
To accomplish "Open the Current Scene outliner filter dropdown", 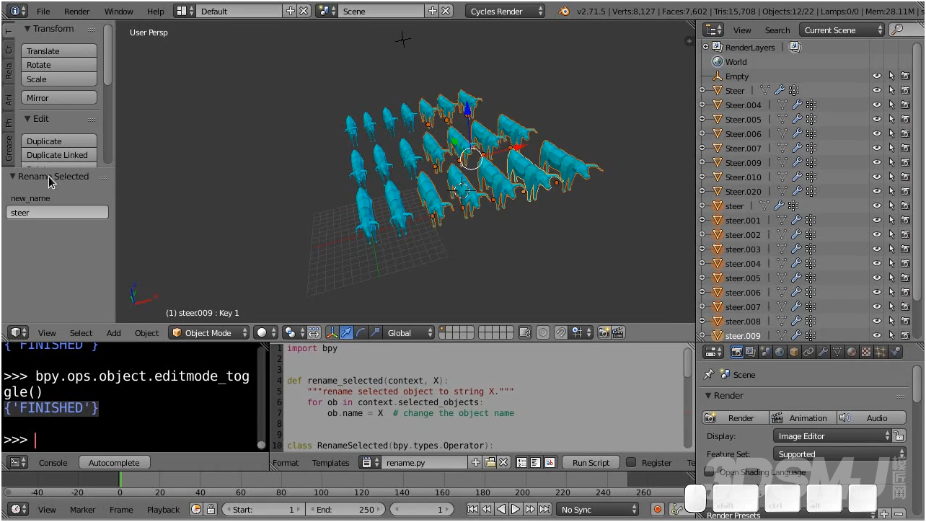I will [x=842, y=30].
